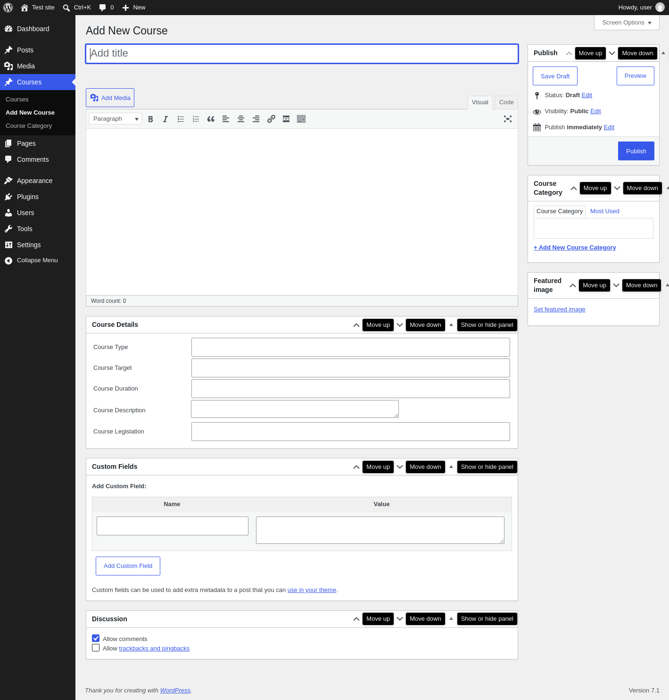Uncheck the Allow comments checkbox

point(96,639)
